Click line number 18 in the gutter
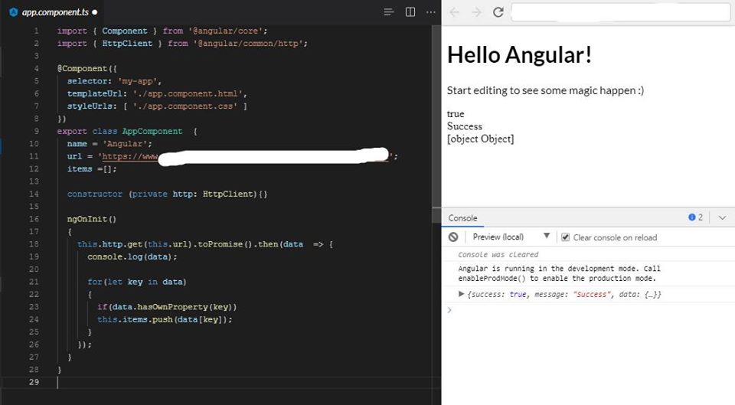735x405 pixels. coord(34,243)
